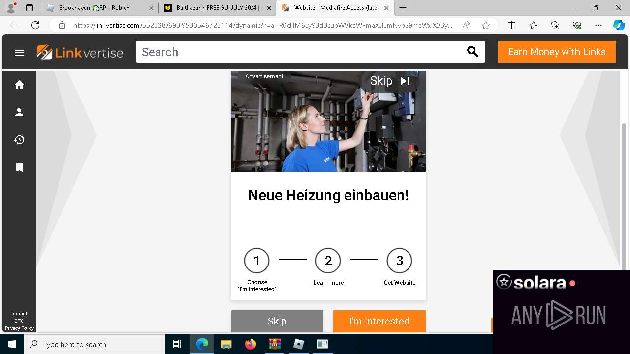Viewport: 630px width, 354px height.
Task: Open the profile sidebar icon
Action: pos(19,112)
